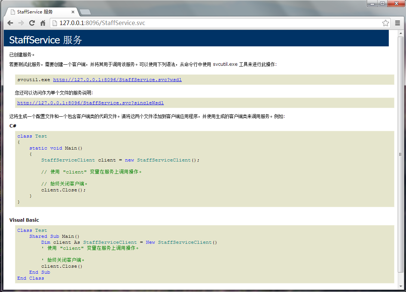Click the page info icon in address bar
This screenshot has width=406, height=292.
pos(55,23)
